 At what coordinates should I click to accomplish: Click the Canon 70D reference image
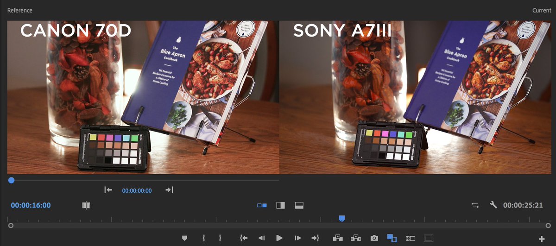(143, 97)
